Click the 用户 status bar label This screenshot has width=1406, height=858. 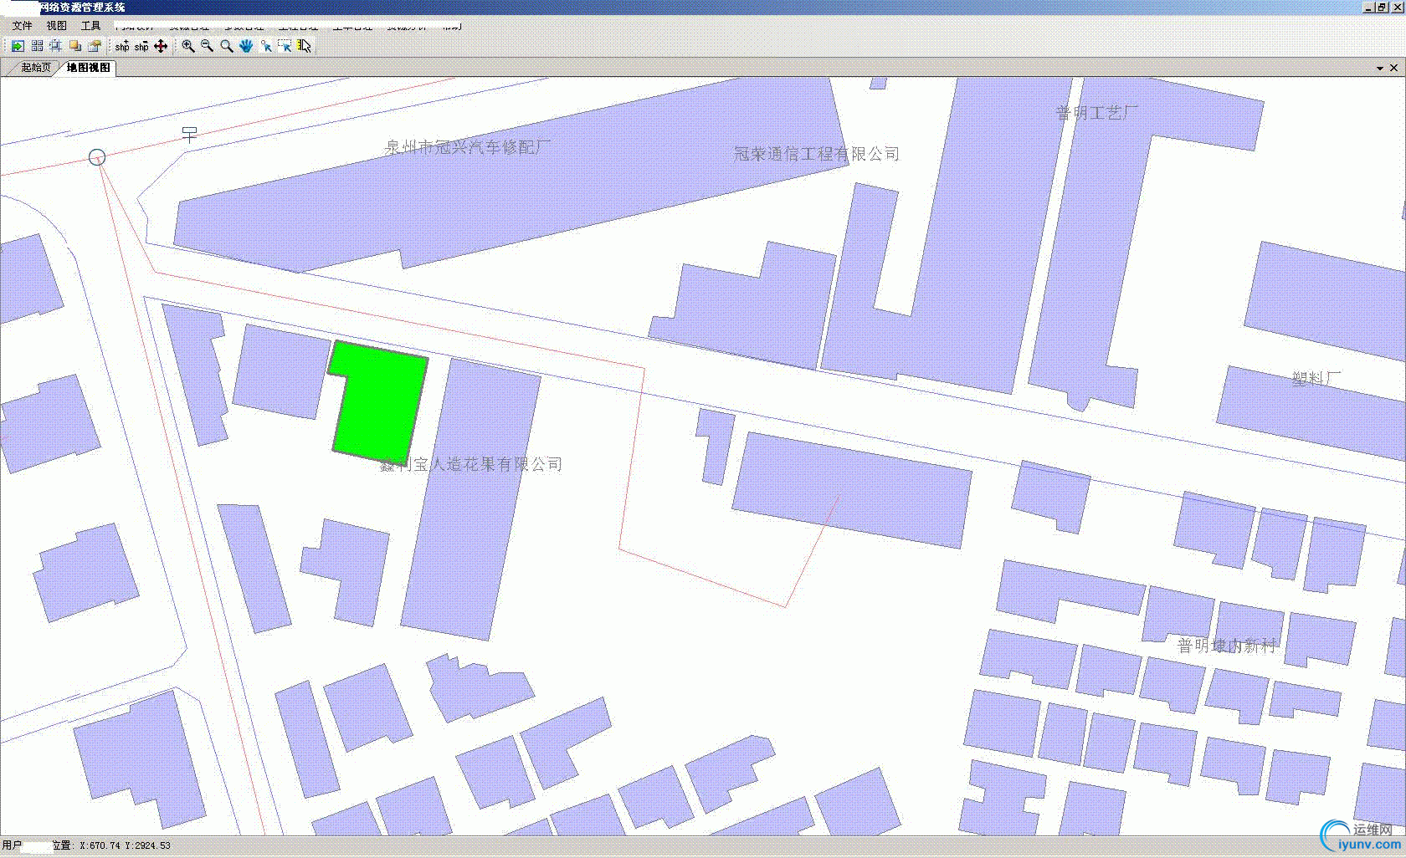click(12, 846)
